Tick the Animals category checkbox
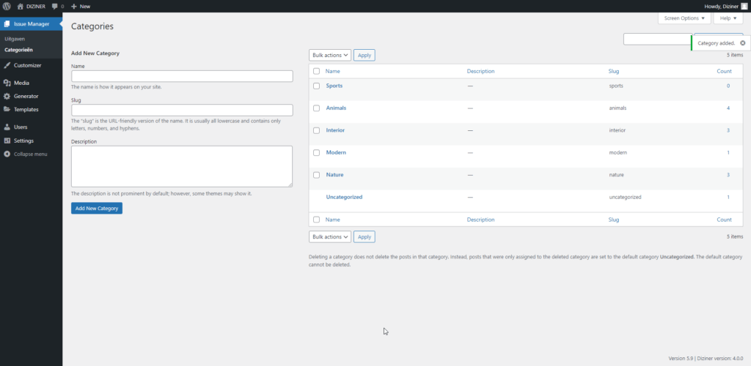751x366 pixels. pyautogui.click(x=317, y=108)
